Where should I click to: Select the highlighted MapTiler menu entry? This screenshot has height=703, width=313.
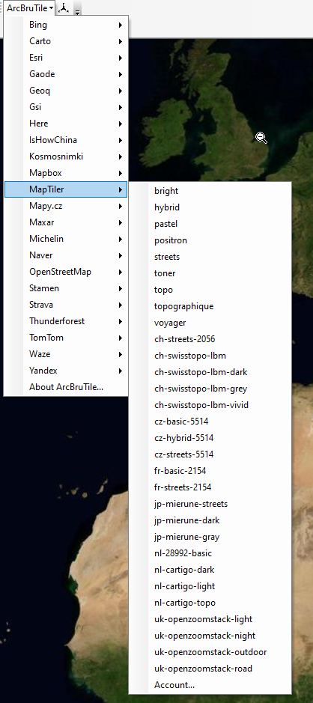pos(66,189)
